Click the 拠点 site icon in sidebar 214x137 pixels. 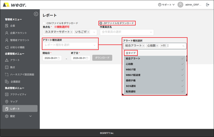click(x=7, y=67)
